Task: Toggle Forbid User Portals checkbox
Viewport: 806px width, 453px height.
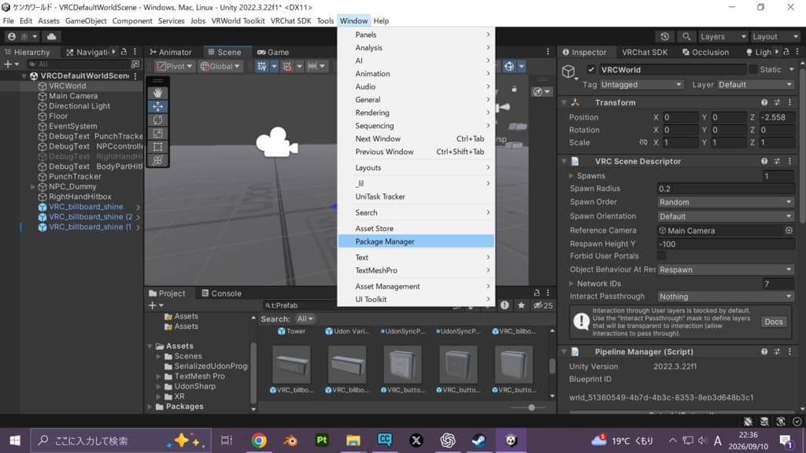Action: [661, 256]
